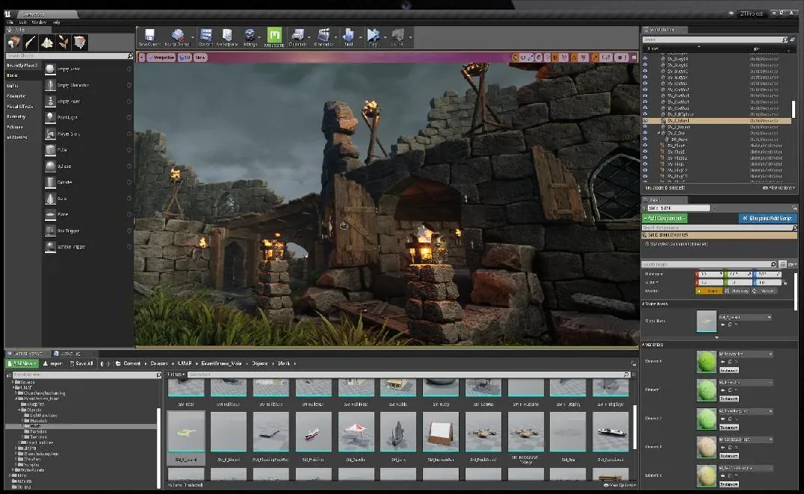Open the Marketplace toolbar icon
Viewport: 804px width, 494px height.
pyautogui.click(x=228, y=37)
